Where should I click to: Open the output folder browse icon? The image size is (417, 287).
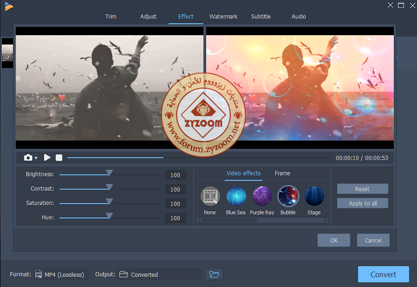click(x=214, y=274)
